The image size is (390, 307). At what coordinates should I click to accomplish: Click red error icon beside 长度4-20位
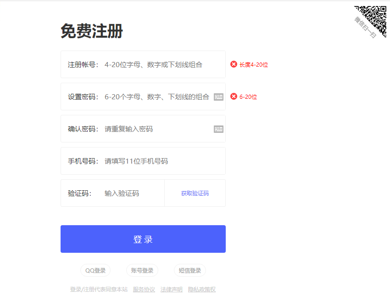click(x=234, y=64)
